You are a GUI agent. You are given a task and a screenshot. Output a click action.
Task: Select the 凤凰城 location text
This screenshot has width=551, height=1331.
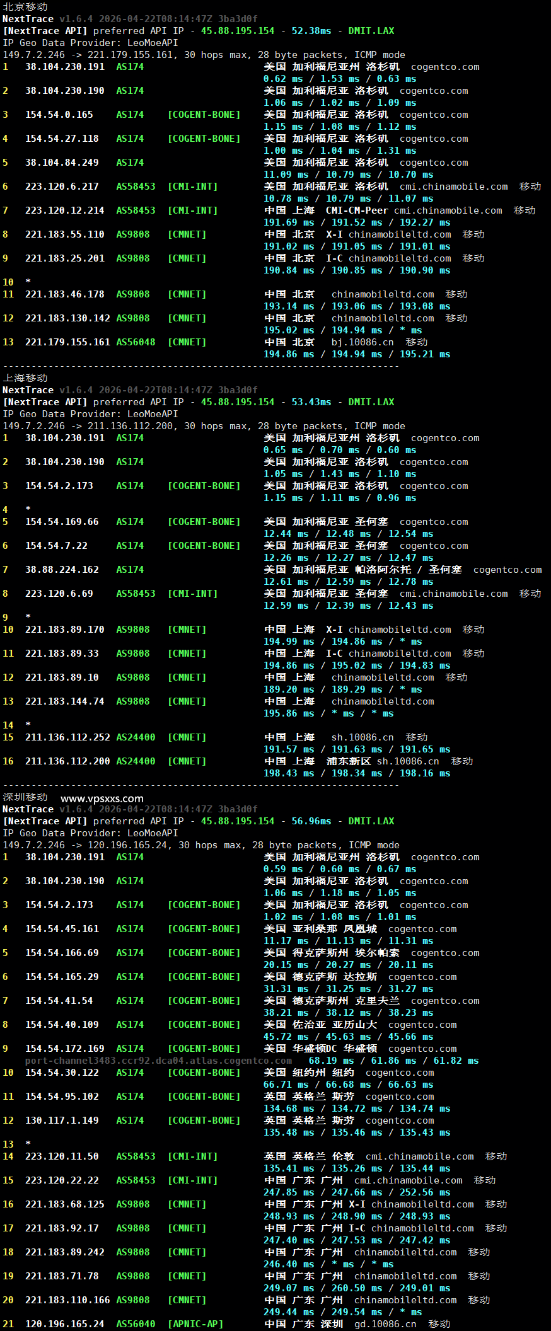click(360, 929)
